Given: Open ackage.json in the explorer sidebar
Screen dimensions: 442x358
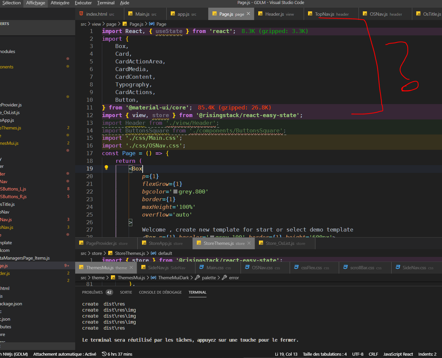Looking at the screenshot, I should (x=37, y=304).
